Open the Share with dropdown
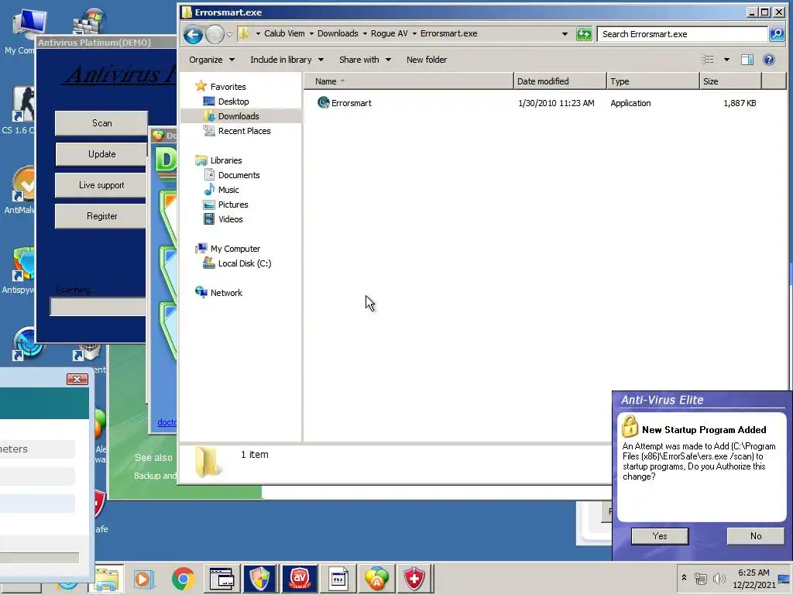This screenshot has width=793, height=595. point(365,60)
